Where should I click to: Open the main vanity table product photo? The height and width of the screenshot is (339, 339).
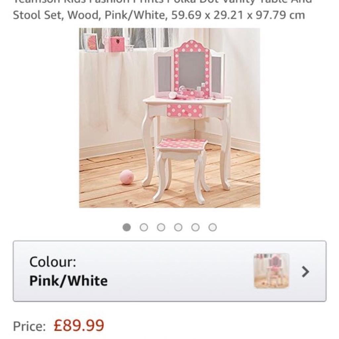(x=169, y=118)
